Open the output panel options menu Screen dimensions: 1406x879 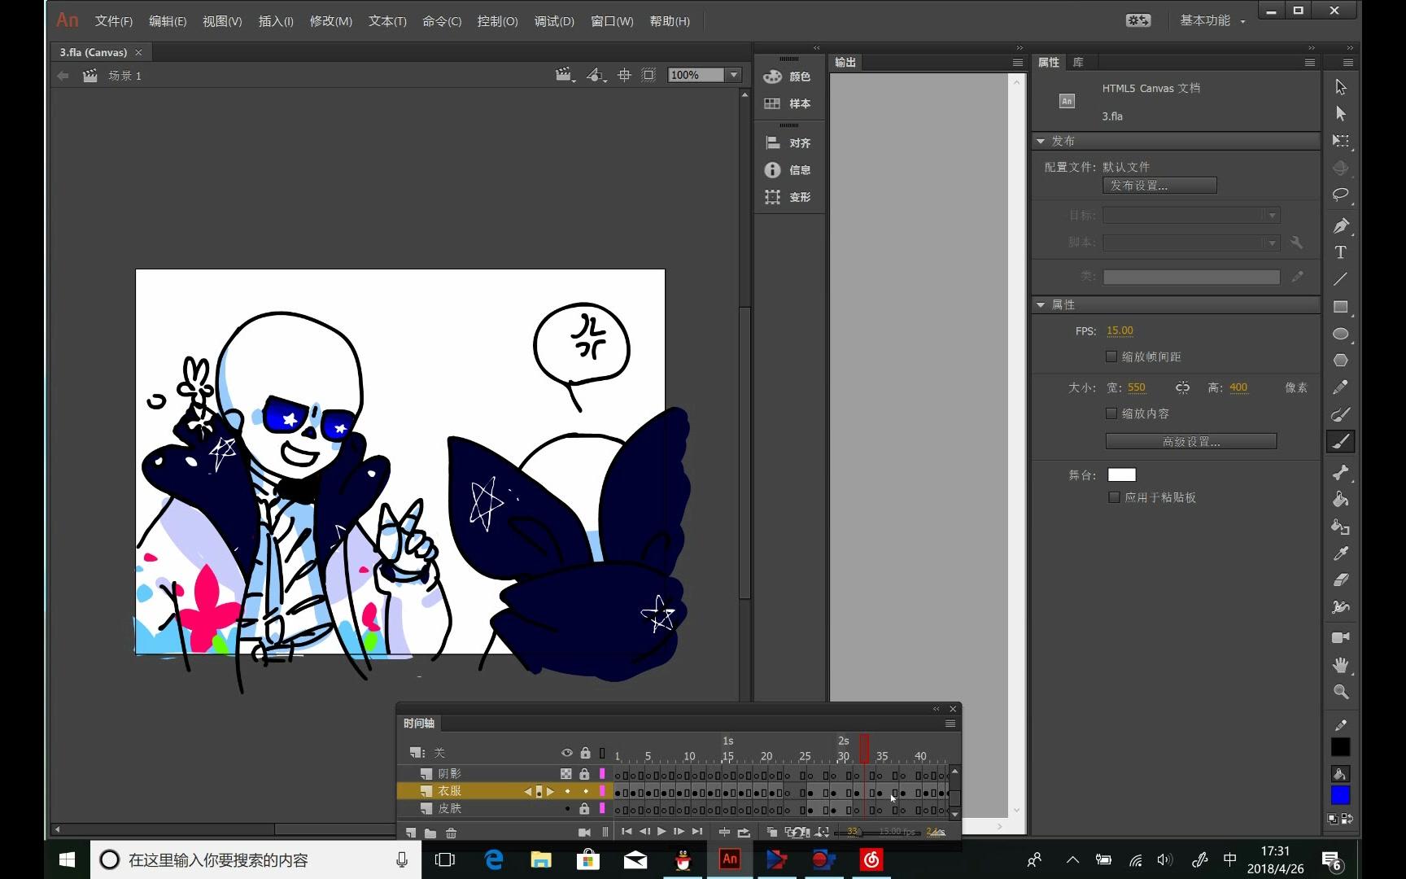coord(1017,63)
